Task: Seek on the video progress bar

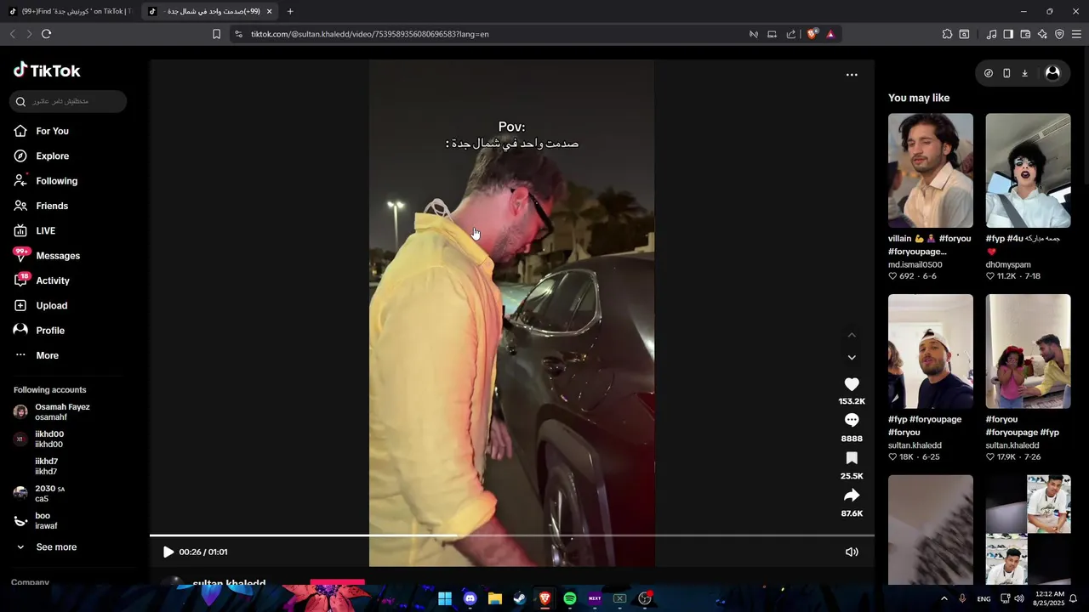Action: click(511, 535)
